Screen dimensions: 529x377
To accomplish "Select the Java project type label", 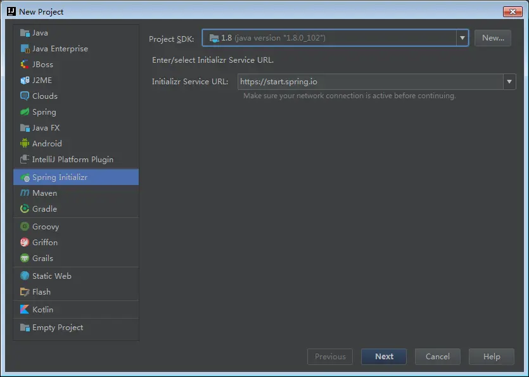I will (x=40, y=33).
